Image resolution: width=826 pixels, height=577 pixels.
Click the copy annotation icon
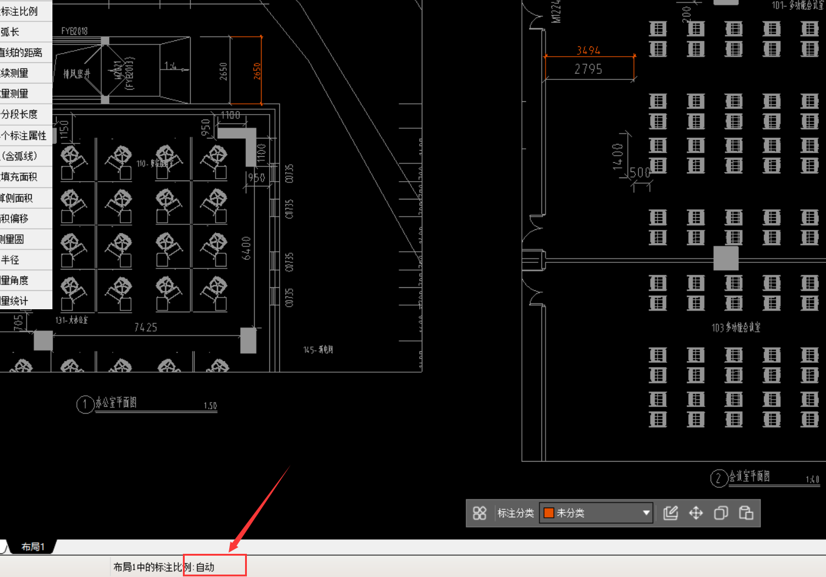(721, 513)
